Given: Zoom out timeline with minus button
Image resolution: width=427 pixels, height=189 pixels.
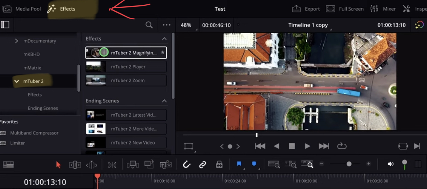Looking at the screenshot, I should point(322,164).
